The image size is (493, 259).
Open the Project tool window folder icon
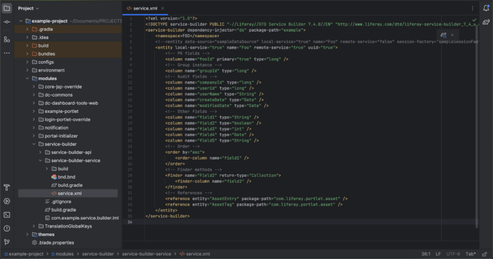click(6, 8)
